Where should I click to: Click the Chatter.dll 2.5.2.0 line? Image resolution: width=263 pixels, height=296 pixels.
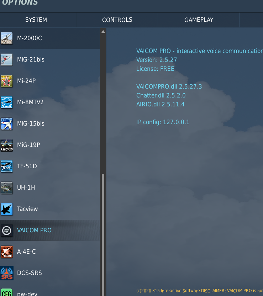pos(161,95)
